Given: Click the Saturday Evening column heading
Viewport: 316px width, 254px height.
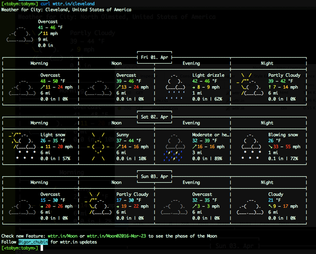Looking at the screenshot, I should click(191, 123).
